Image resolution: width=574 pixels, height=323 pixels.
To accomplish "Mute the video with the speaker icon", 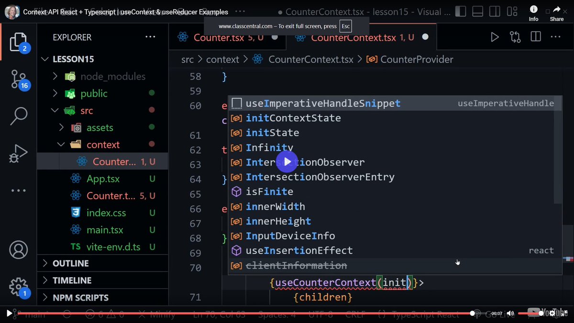I will (510, 313).
